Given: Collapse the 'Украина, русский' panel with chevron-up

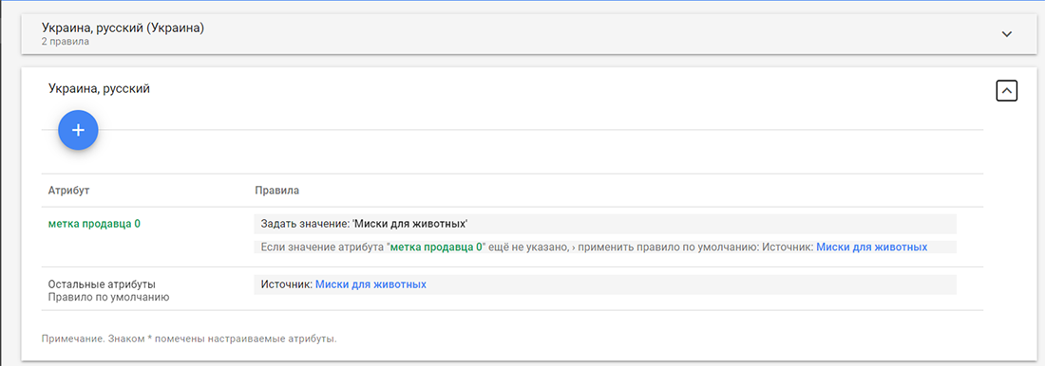Looking at the screenshot, I should click(x=1006, y=90).
